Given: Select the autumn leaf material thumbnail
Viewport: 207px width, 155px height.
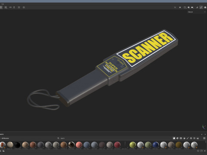Looking at the screenshot, I should pos(3,145).
